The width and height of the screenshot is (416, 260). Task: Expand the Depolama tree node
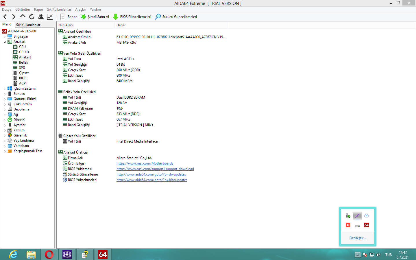5,110
